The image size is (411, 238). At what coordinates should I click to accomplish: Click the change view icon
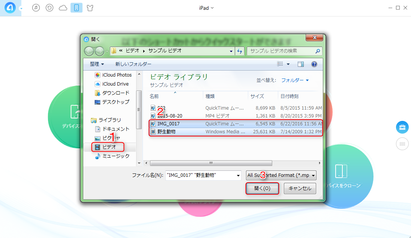click(280, 64)
